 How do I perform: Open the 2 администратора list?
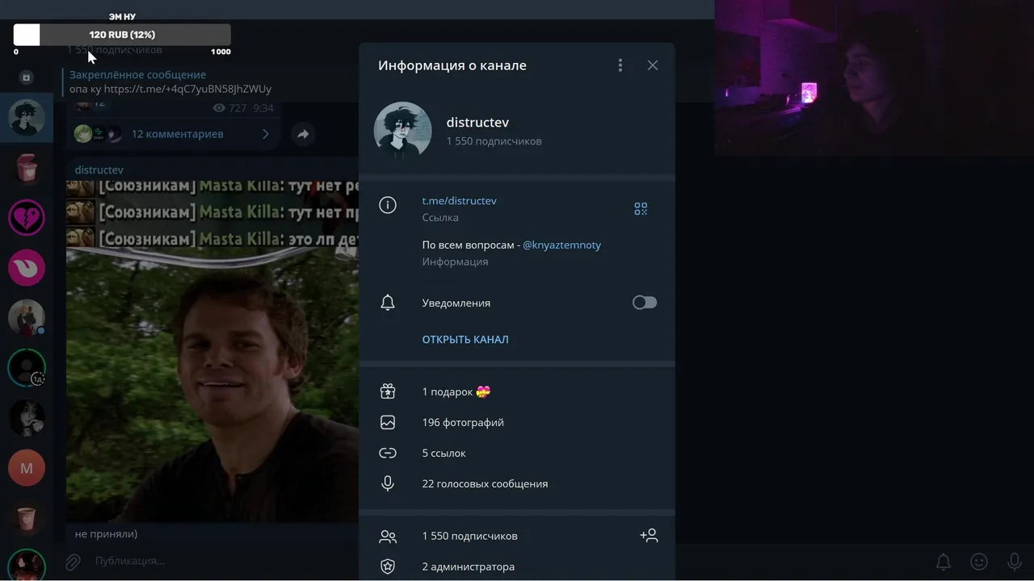click(517, 566)
